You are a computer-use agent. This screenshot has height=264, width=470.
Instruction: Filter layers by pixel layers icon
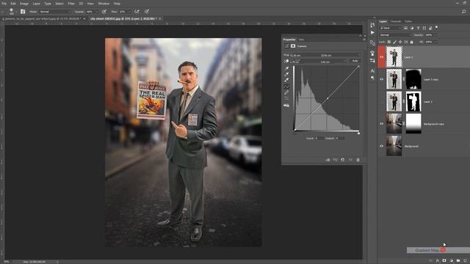tap(405, 28)
